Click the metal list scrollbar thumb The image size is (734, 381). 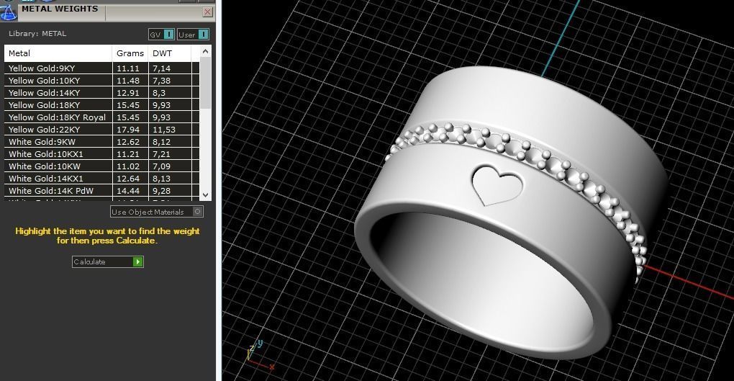pyautogui.click(x=205, y=83)
